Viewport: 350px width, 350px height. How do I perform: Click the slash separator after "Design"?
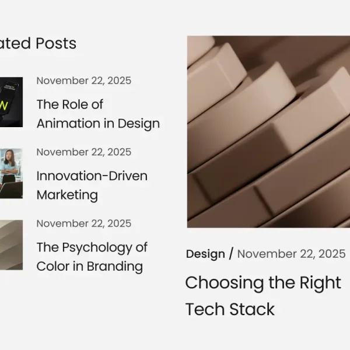tap(231, 254)
